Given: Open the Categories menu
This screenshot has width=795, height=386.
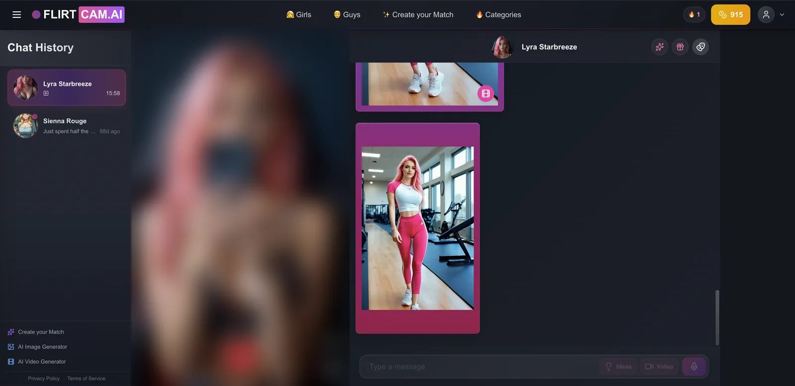Looking at the screenshot, I should click(498, 14).
